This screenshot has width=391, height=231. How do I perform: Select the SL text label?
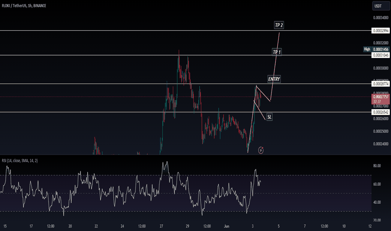[269, 117]
